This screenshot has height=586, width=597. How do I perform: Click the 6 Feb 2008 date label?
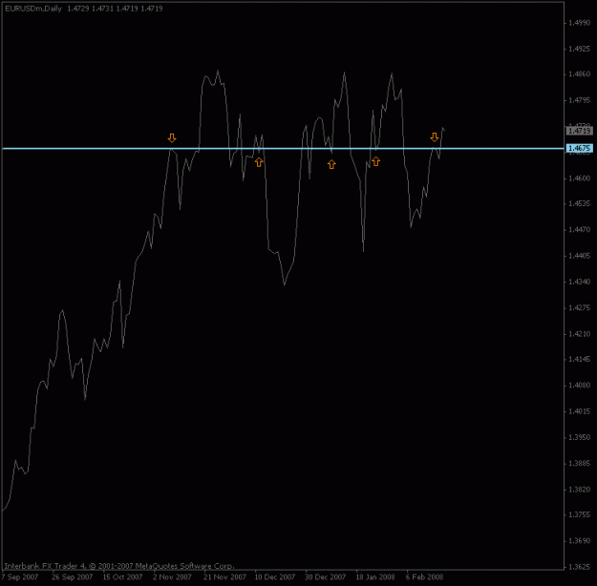(424, 576)
